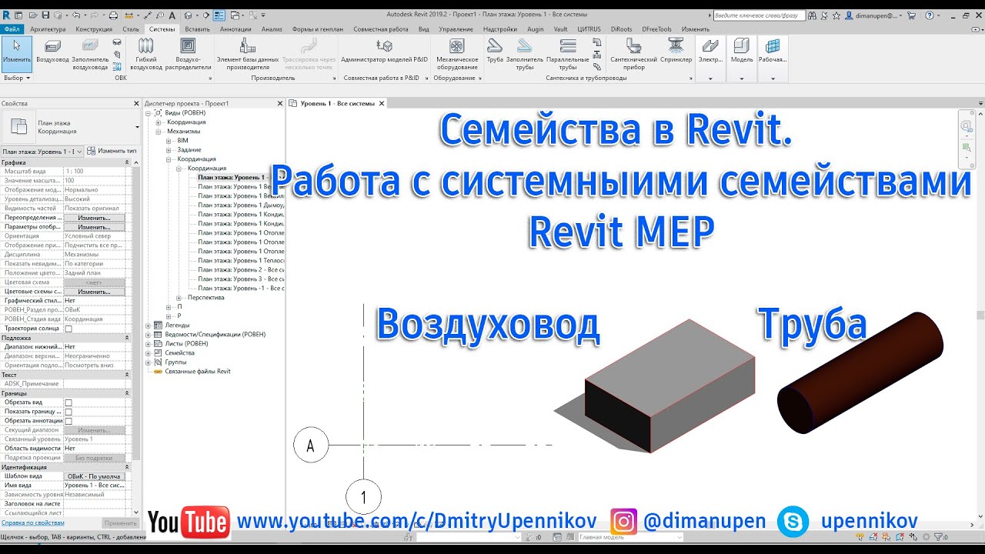The height and width of the screenshot is (554, 985).
Task: Click grid bubble A in the drawing
Action: (311, 446)
